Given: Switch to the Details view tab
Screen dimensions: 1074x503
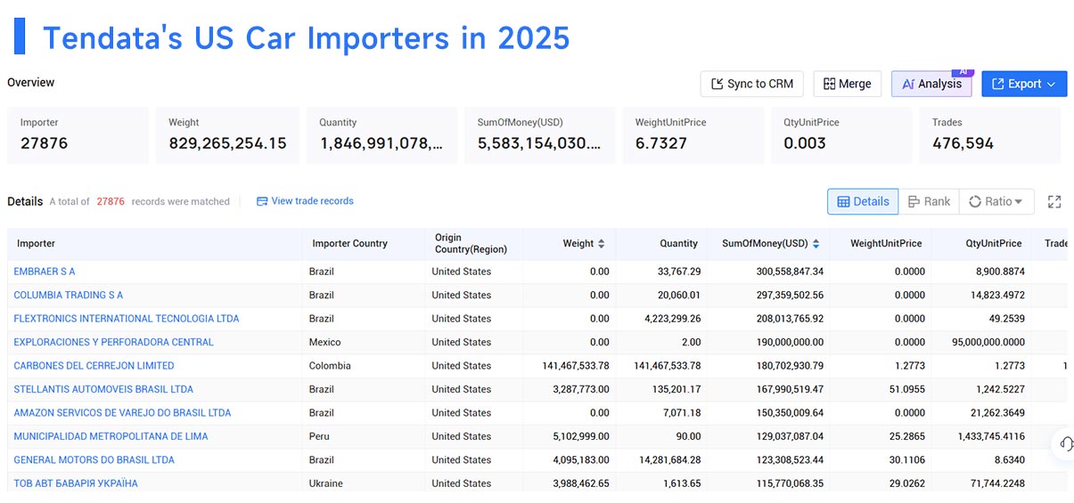Looking at the screenshot, I should click(863, 201).
